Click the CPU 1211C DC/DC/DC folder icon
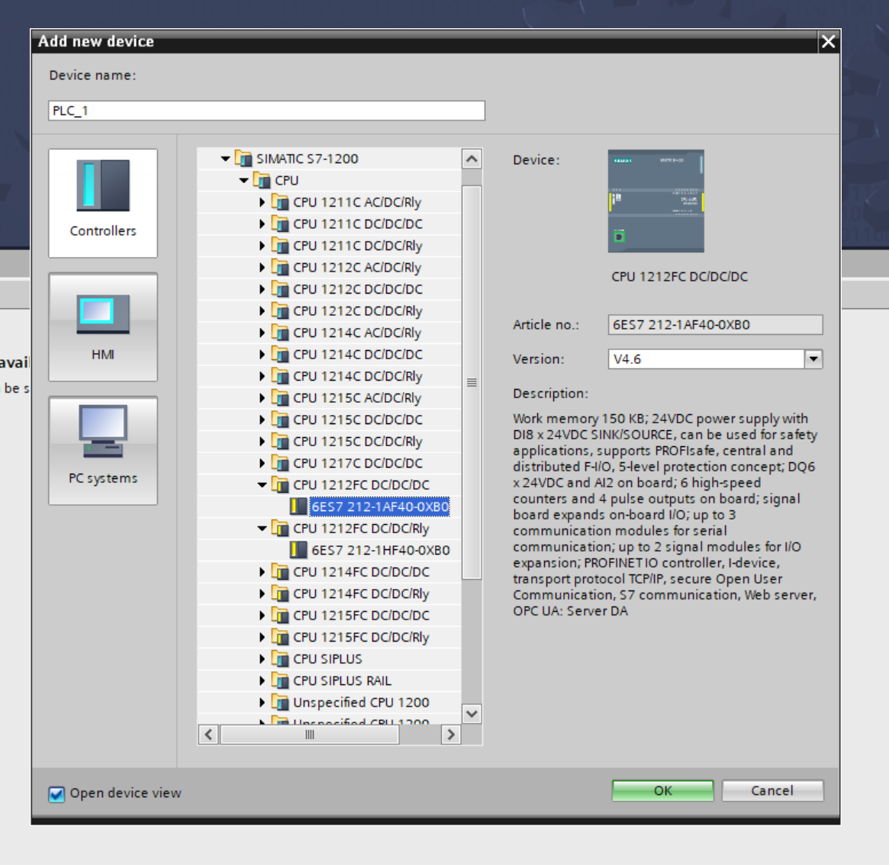This screenshot has width=889, height=865. (280, 224)
